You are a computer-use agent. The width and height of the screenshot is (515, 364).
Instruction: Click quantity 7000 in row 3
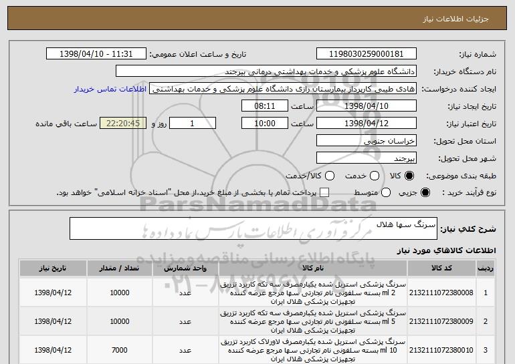point(120,350)
